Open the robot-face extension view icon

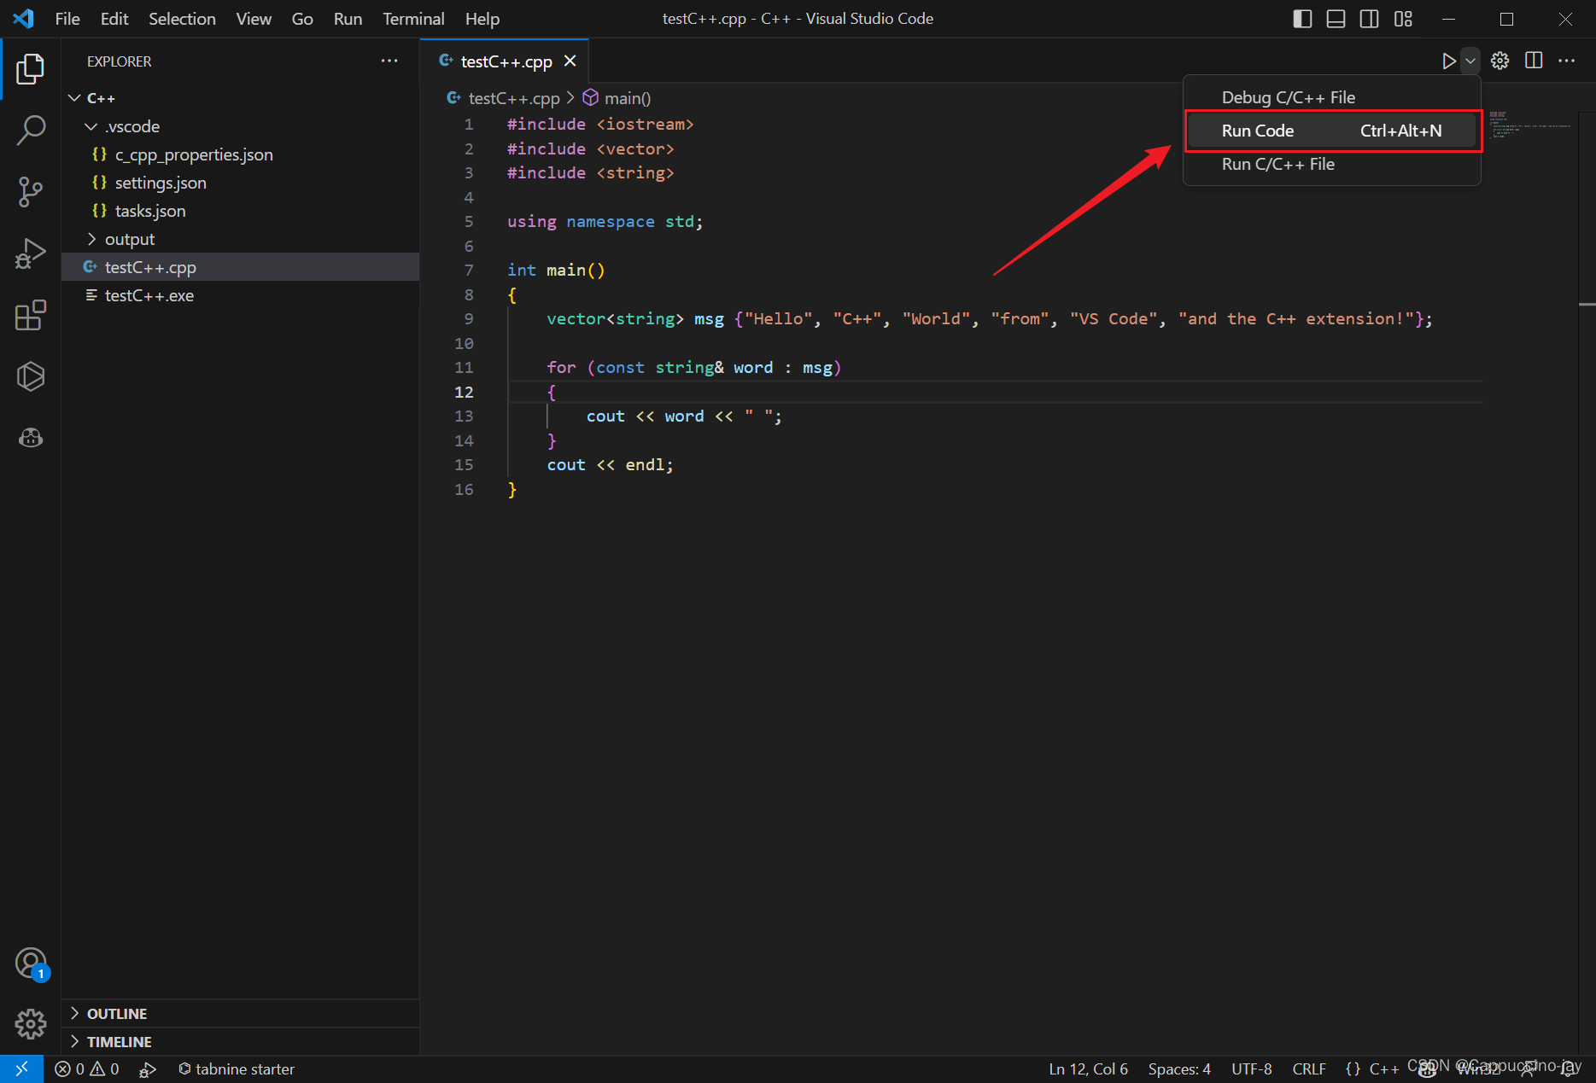click(x=31, y=438)
